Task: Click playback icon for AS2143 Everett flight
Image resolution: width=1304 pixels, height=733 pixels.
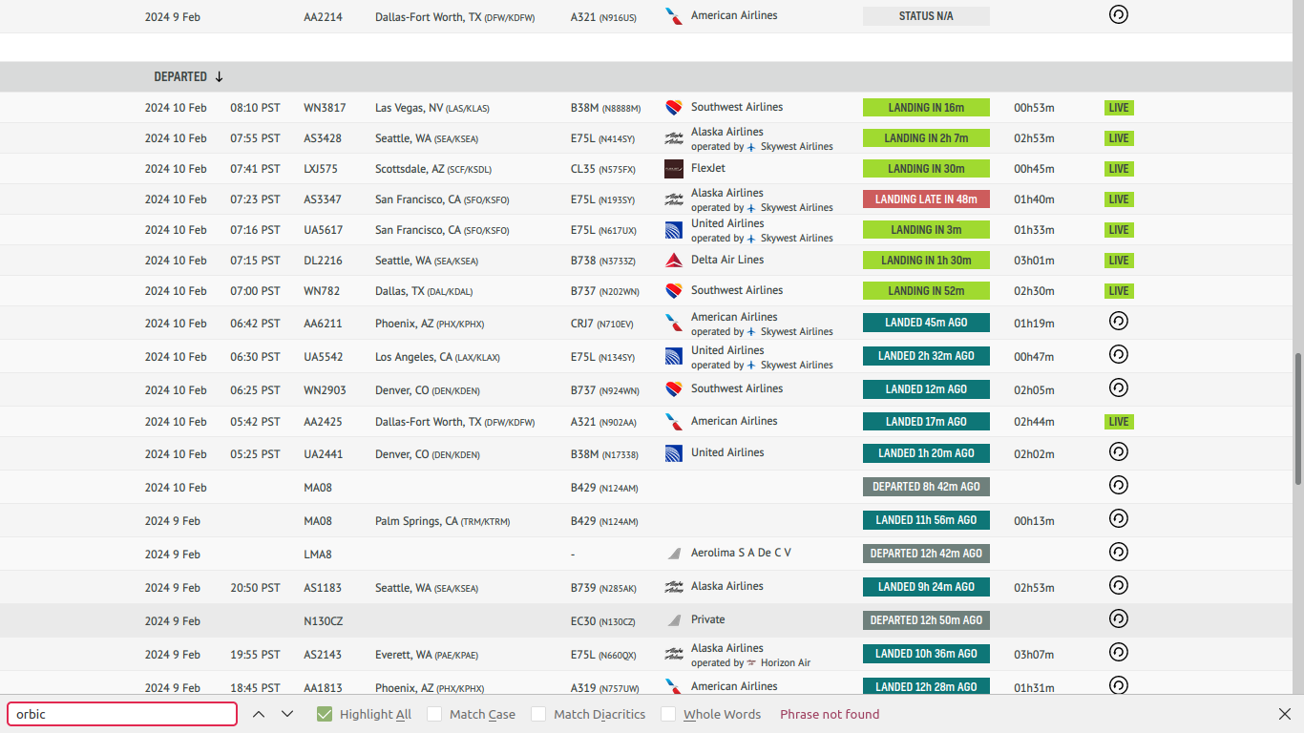Action: point(1119,652)
